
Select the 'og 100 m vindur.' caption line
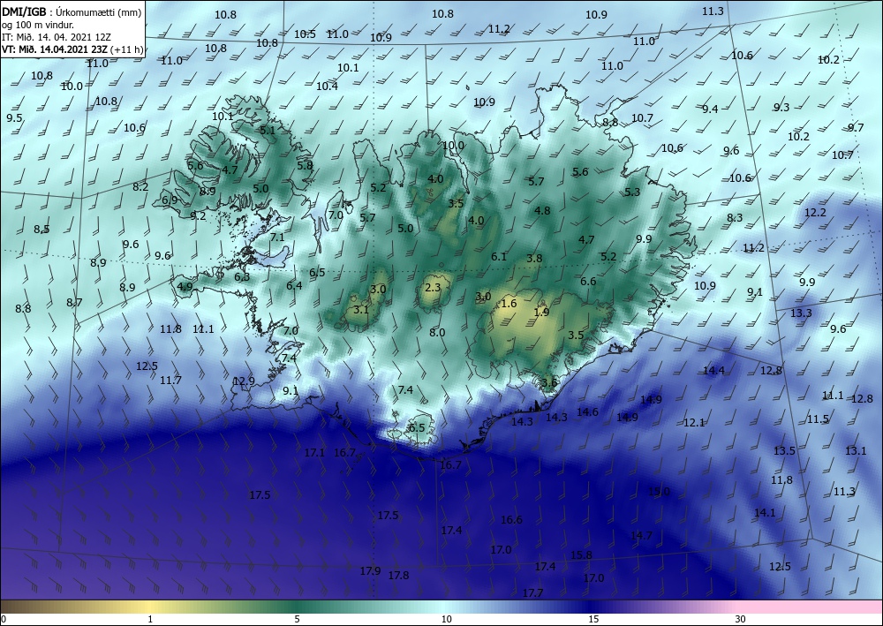click(38, 25)
